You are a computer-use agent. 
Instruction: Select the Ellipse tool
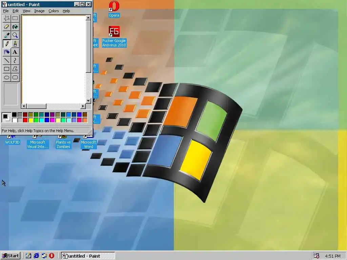pyautogui.click(x=7, y=77)
